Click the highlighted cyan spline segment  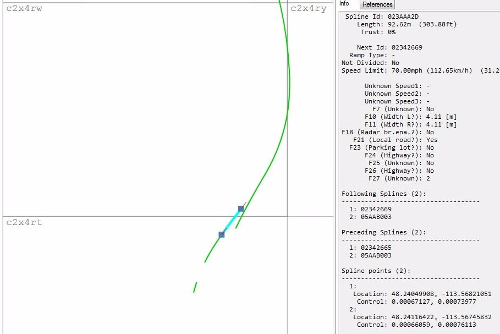coord(231,222)
